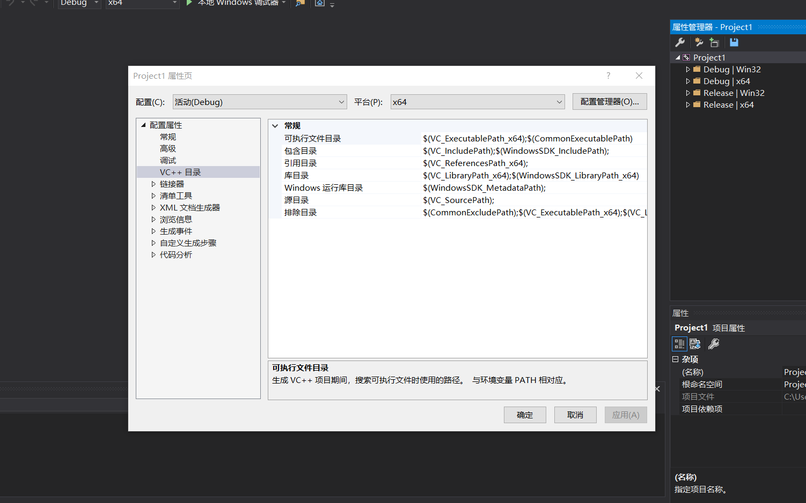Switch to categorized view in the 属性 panel
The image size is (806, 503).
pyautogui.click(x=679, y=343)
